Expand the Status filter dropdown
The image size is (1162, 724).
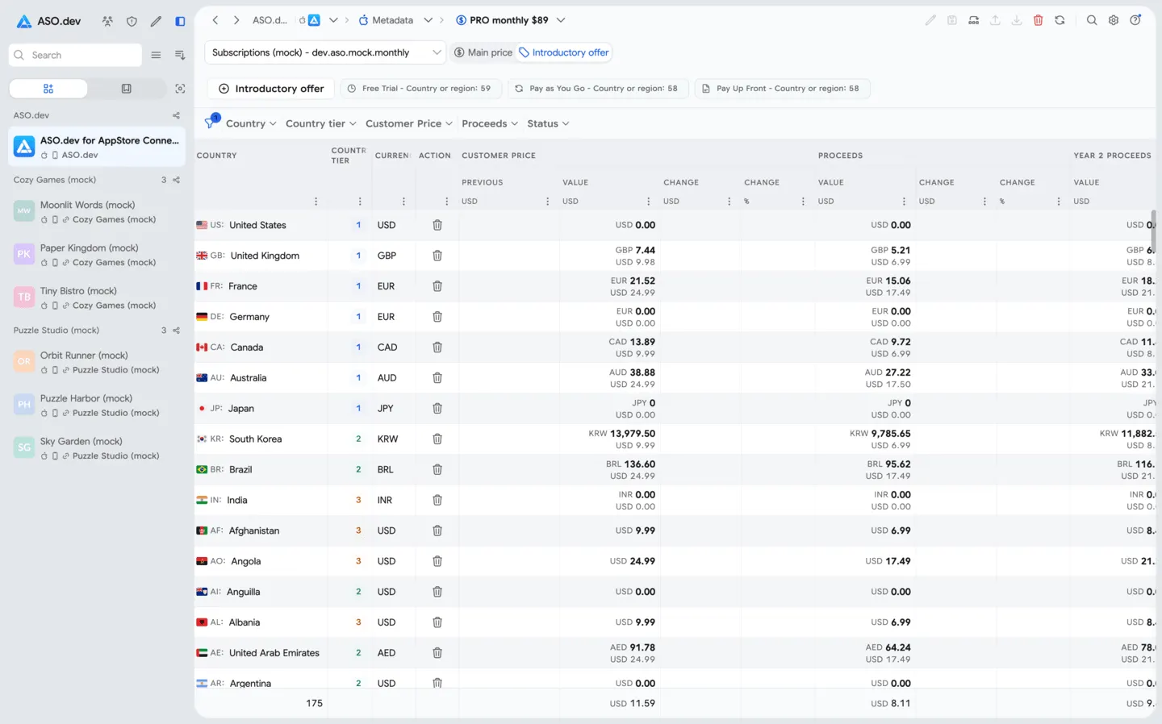(548, 123)
